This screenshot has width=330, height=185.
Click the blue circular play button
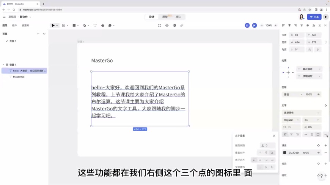[255, 25]
